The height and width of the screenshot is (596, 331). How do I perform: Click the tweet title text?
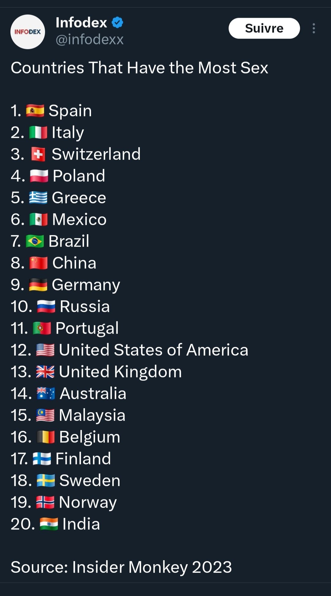tap(139, 68)
